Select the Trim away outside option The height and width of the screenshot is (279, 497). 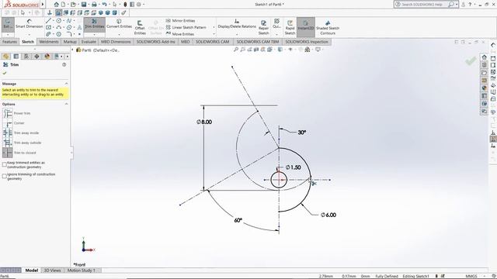coord(22,143)
